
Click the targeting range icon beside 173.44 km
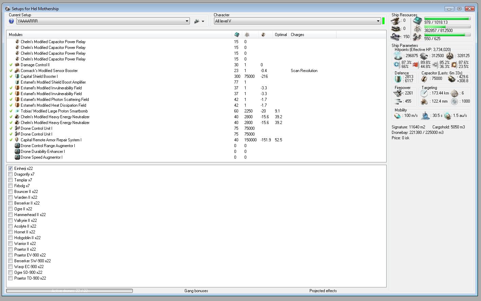point(424,93)
